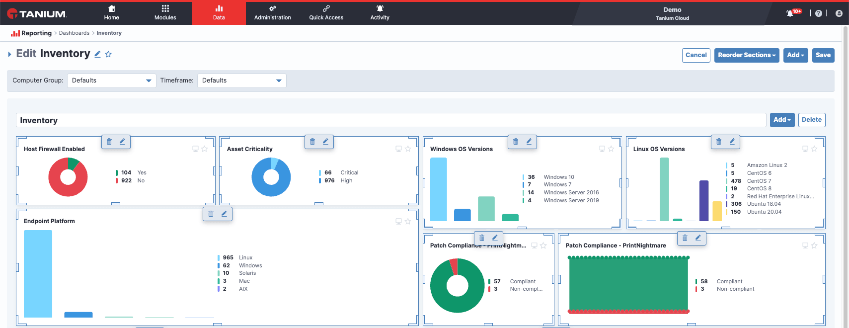Toggle monitor icon on Linux OS Versions
The height and width of the screenshot is (328, 849).
(805, 149)
